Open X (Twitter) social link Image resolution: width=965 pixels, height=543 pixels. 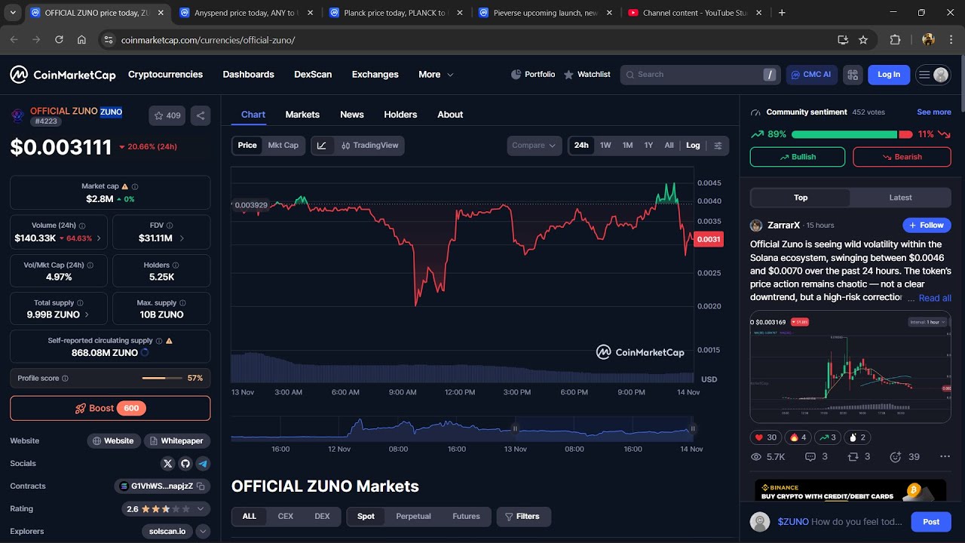coord(168,464)
